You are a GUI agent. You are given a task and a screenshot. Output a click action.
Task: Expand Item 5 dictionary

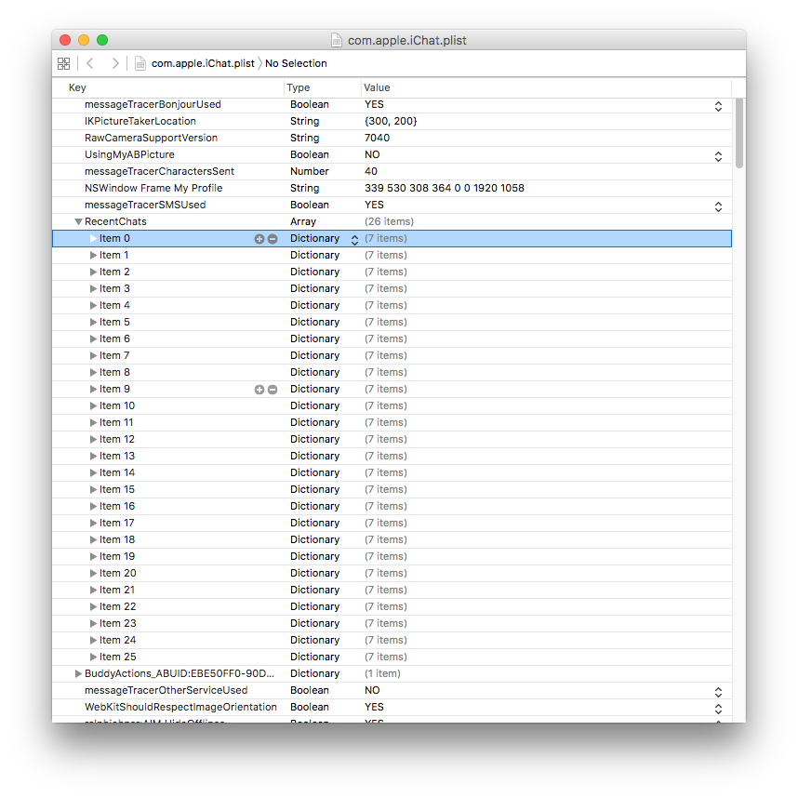click(93, 322)
